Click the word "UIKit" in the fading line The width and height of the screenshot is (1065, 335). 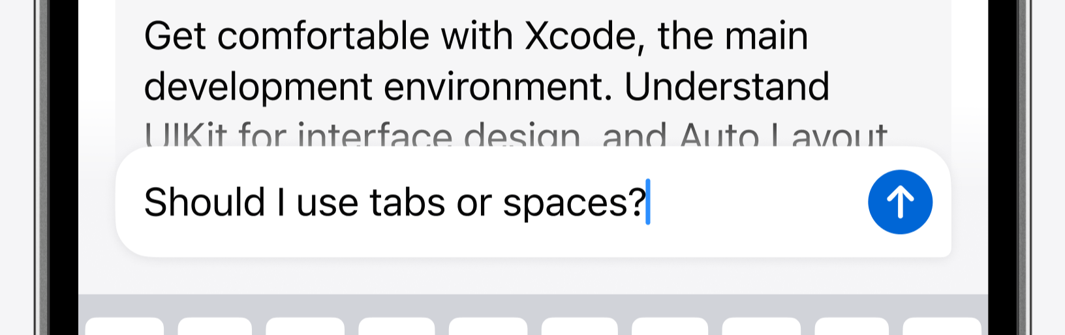185,136
